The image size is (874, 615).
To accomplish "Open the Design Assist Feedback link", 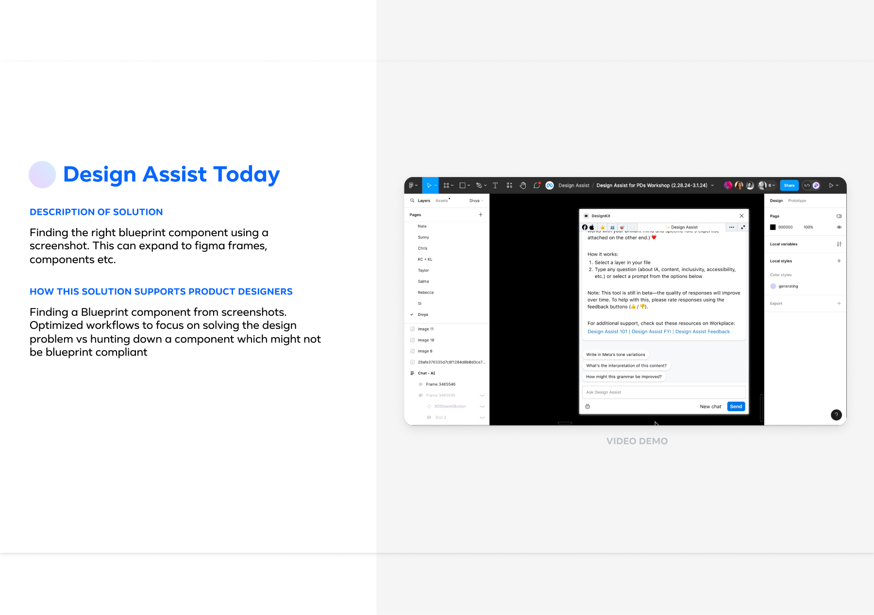I will point(702,332).
